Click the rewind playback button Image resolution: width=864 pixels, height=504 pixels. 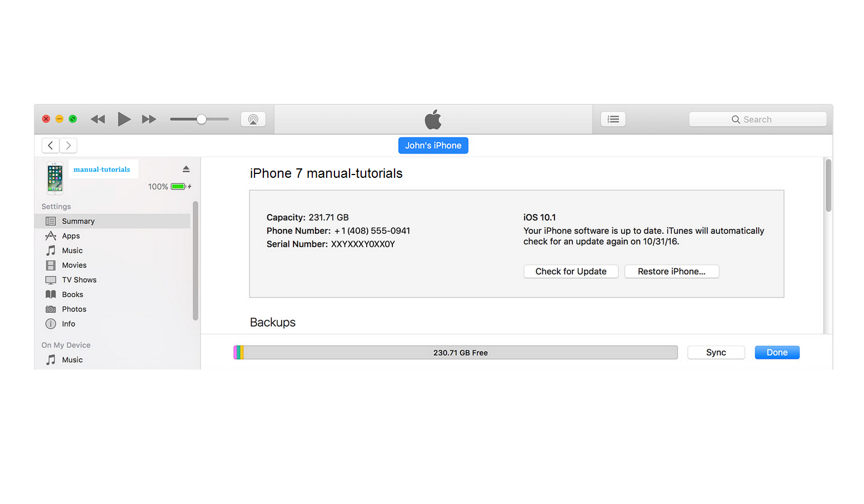tap(98, 119)
